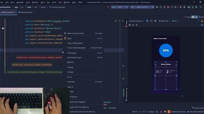This screenshot has width=204, height=114.
Task: Click the layout breadcrumb folder
Action: [x=43, y=7]
